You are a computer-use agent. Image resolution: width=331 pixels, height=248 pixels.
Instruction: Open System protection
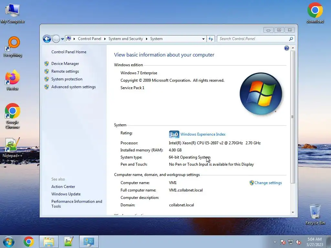(x=67, y=79)
